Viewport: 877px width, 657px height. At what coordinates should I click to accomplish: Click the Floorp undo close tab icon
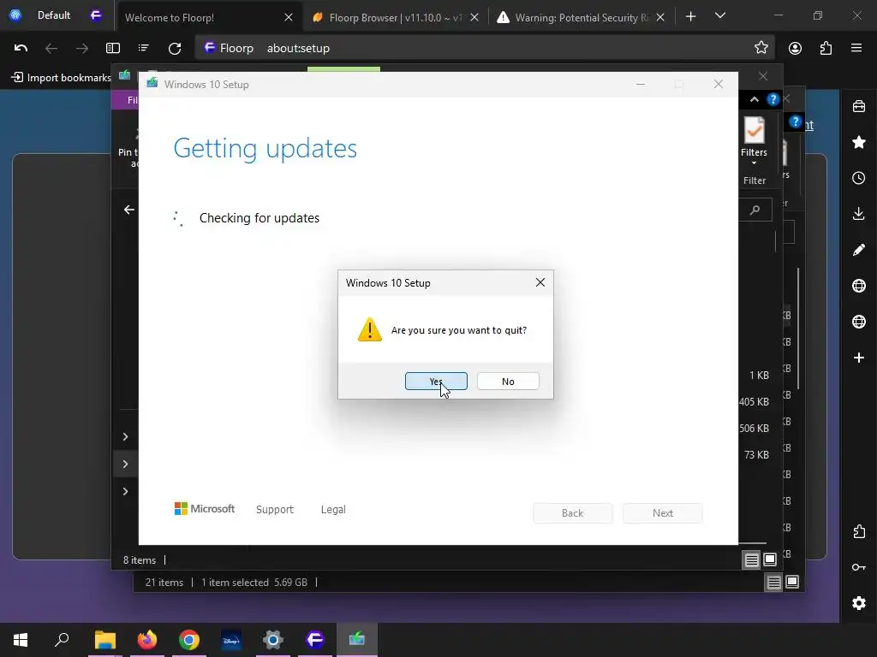click(x=21, y=48)
